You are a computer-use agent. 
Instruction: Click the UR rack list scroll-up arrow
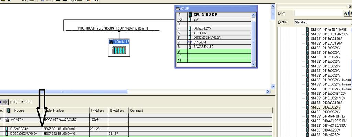pos(253,15)
